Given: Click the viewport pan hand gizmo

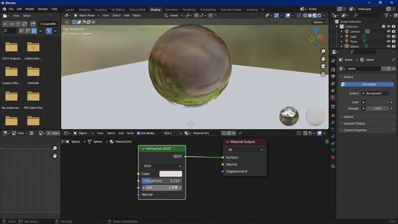Looking at the screenshot, I should point(323,58).
